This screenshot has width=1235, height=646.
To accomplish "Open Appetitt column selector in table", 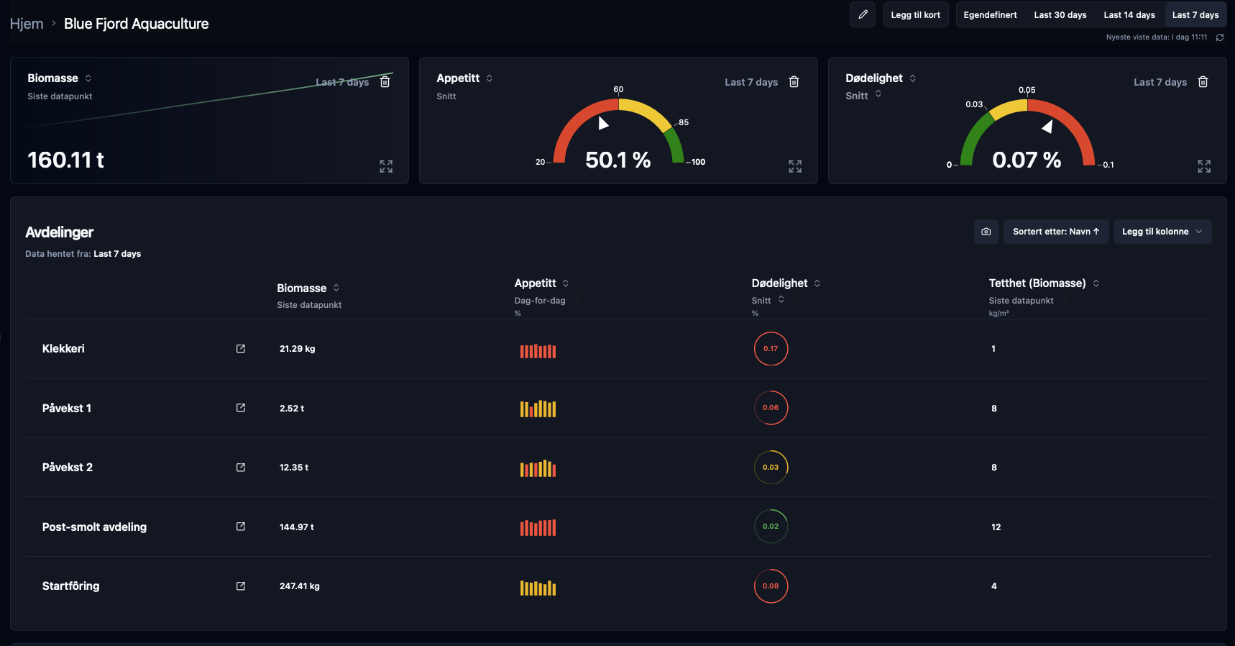I will (566, 283).
